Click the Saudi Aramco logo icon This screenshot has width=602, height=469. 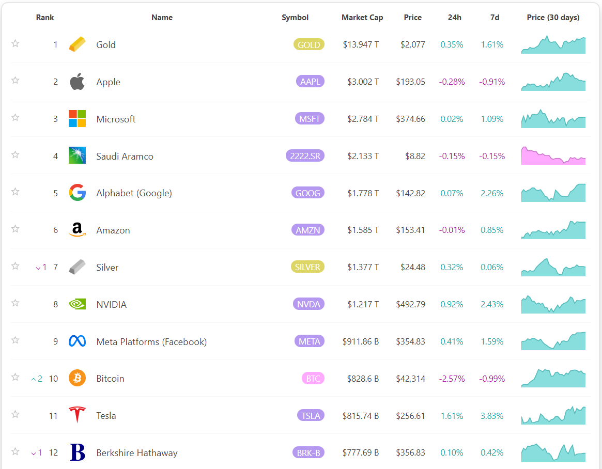pyautogui.click(x=77, y=155)
